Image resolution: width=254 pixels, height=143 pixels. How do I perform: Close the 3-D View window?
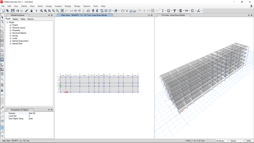pyautogui.click(x=251, y=15)
